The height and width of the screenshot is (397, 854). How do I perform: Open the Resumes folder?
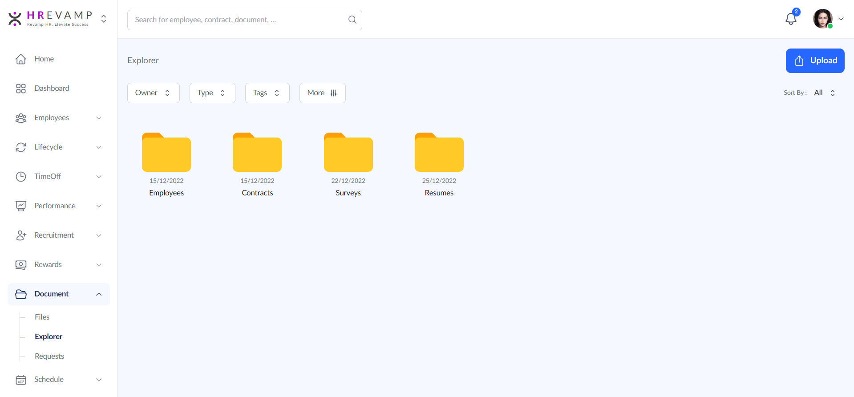tap(439, 153)
